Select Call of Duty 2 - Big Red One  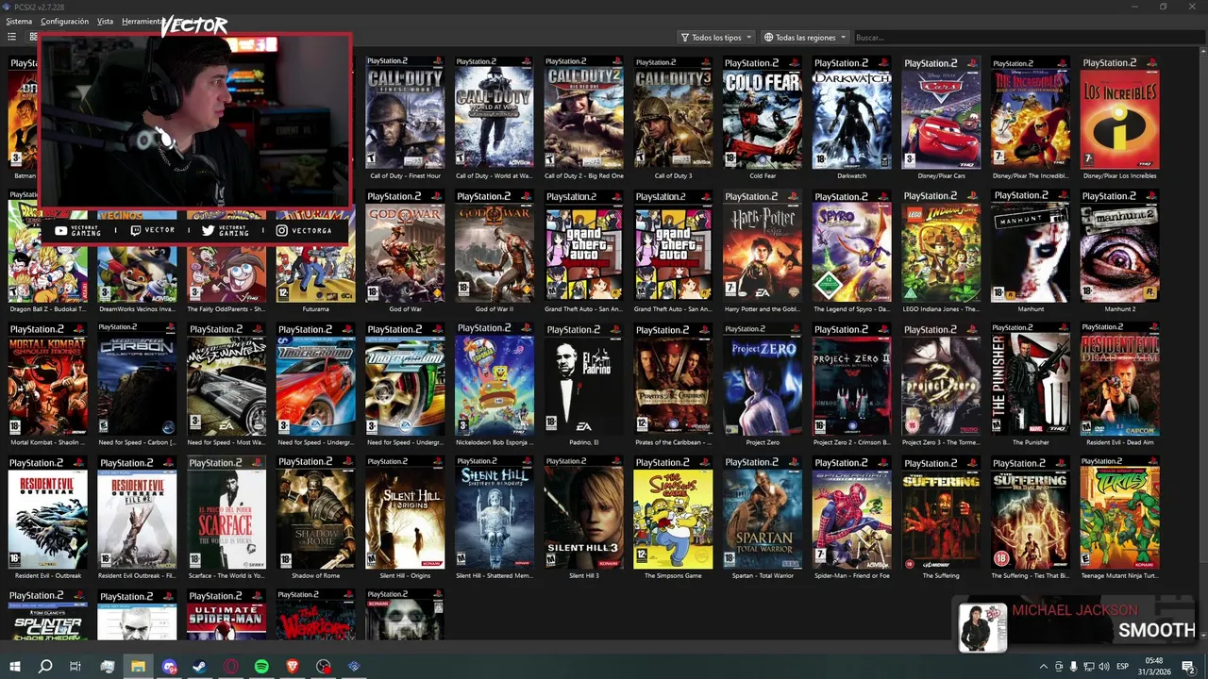coord(584,113)
